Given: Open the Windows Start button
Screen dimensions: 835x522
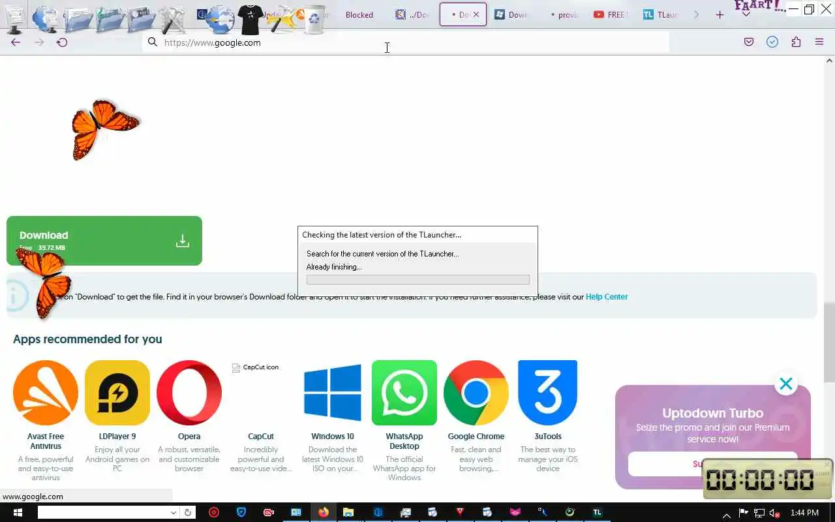Looking at the screenshot, I should click(17, 513).
